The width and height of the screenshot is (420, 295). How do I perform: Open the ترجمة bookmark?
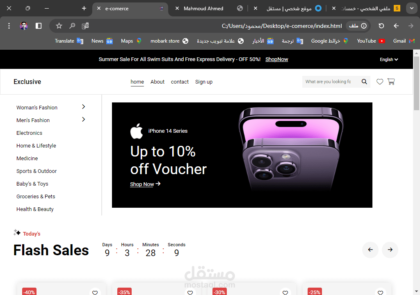click(292, 41)
